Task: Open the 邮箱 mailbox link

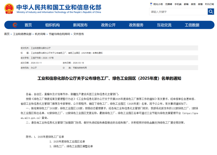Action: pos(186,4)
